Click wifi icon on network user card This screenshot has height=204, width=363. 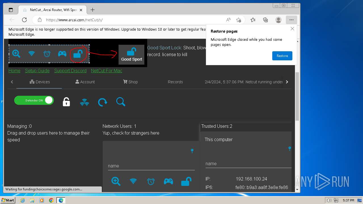[x=133, y=181]
